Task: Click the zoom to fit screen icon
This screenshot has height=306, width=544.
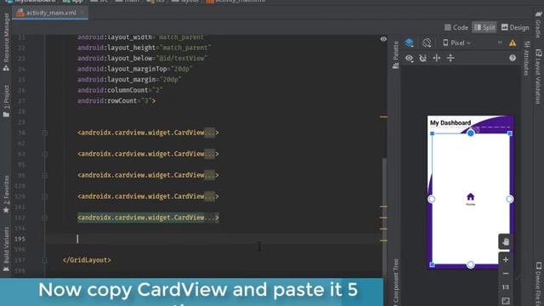Action: [x=506, y=301]
